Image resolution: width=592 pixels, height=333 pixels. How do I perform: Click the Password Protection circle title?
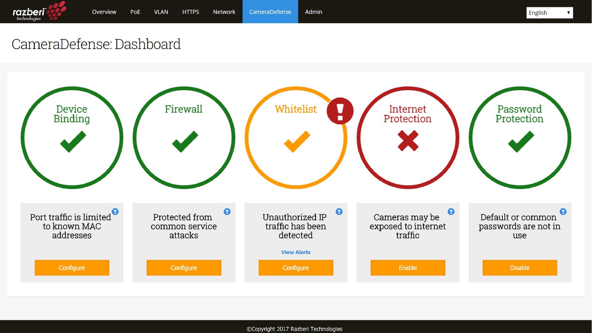click(519, 114)
